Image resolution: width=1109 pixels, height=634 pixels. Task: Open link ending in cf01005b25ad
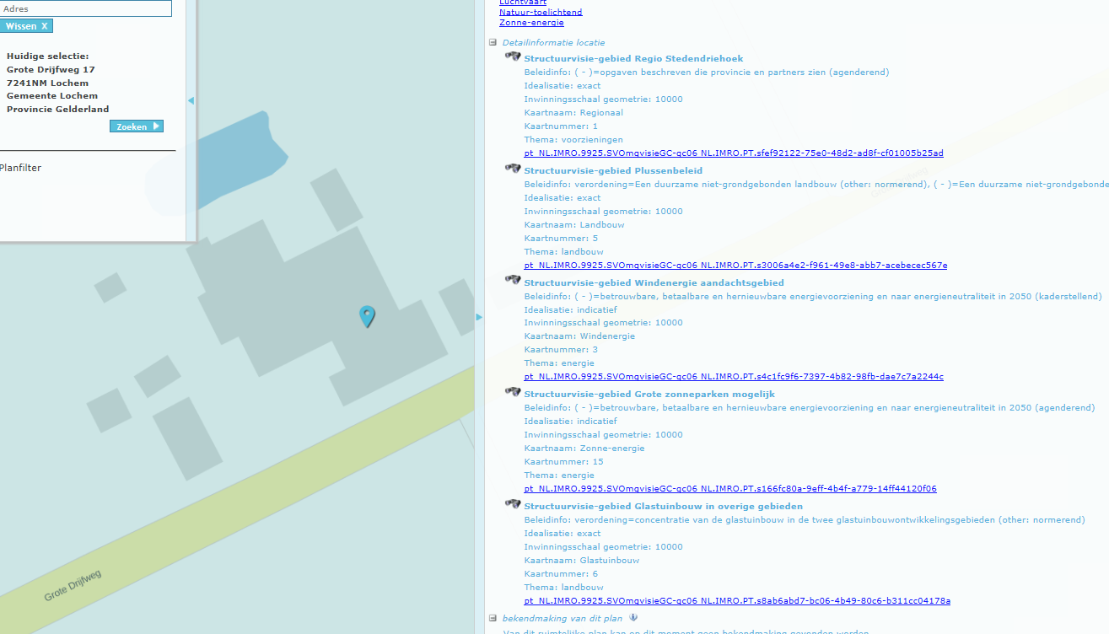pos(734,153)
